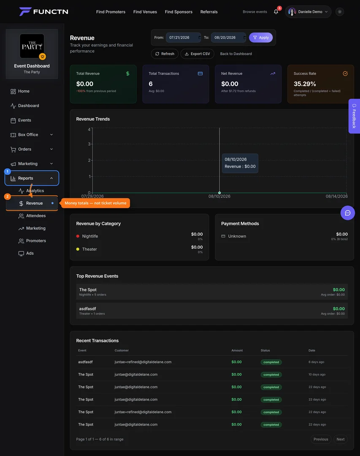Click the trend arrow icon beside the Marketing report

click(x=21, y=228)
